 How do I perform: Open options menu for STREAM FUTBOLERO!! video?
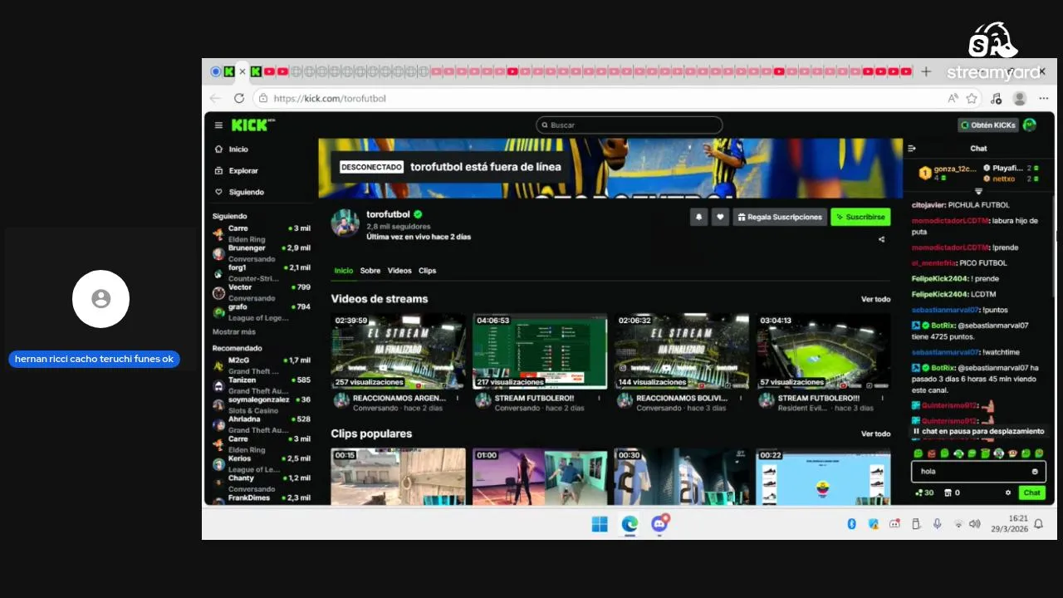tap(599, 398)
